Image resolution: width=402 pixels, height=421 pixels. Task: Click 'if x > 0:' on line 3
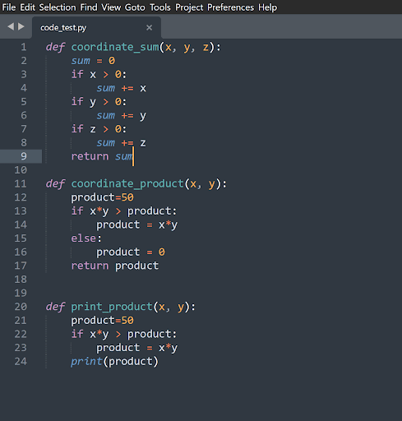click(x=99, y=74)
